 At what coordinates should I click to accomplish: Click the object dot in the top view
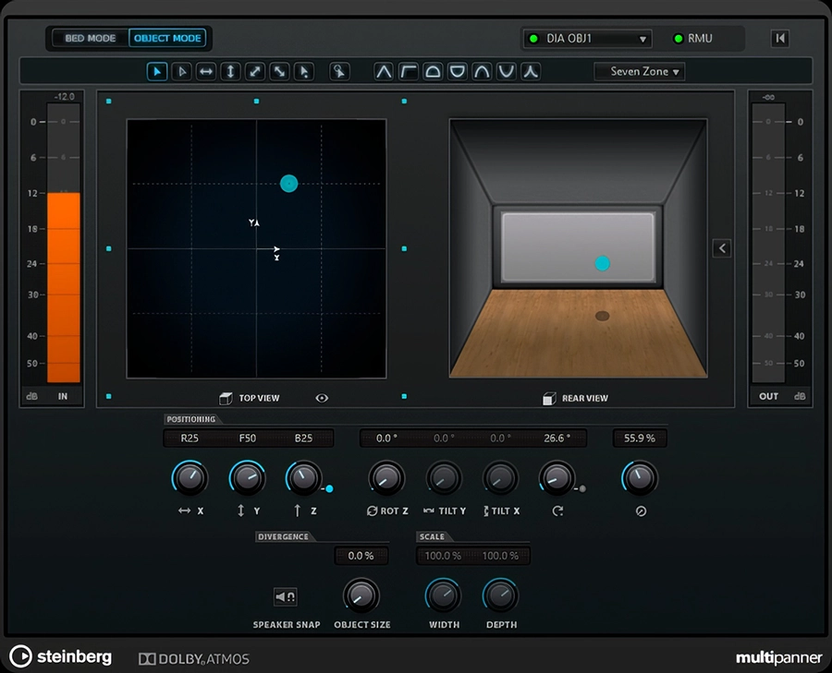pyautogui.click(x=288, y=184)
